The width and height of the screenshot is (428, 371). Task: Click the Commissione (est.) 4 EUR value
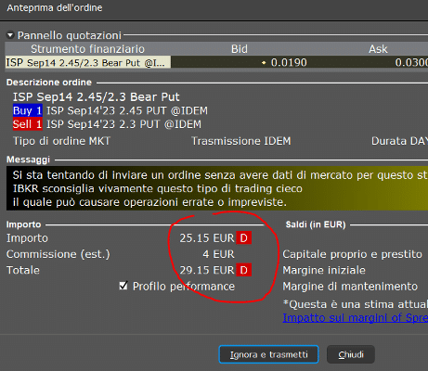click(x=219, y=254)
